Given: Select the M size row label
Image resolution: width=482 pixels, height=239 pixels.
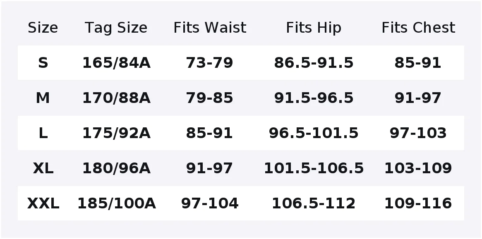Looking at the screenshot, I should 43,98.
